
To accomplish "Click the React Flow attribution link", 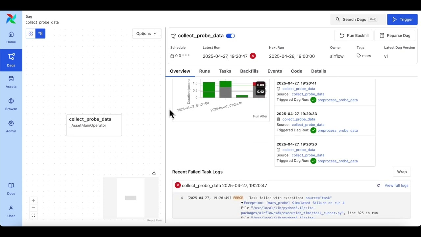I will [154, 220].
